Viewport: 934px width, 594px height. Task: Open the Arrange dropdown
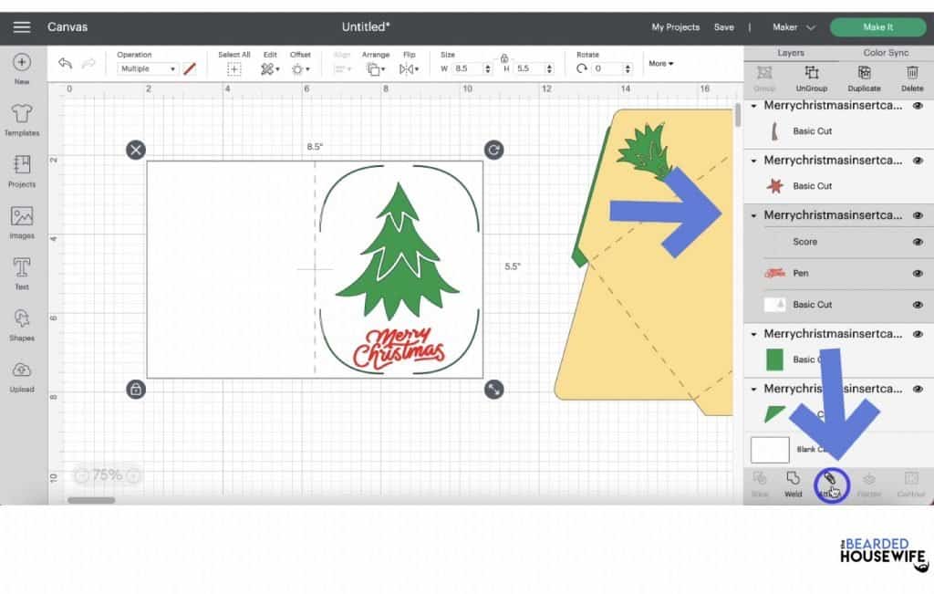pos(376,67)
